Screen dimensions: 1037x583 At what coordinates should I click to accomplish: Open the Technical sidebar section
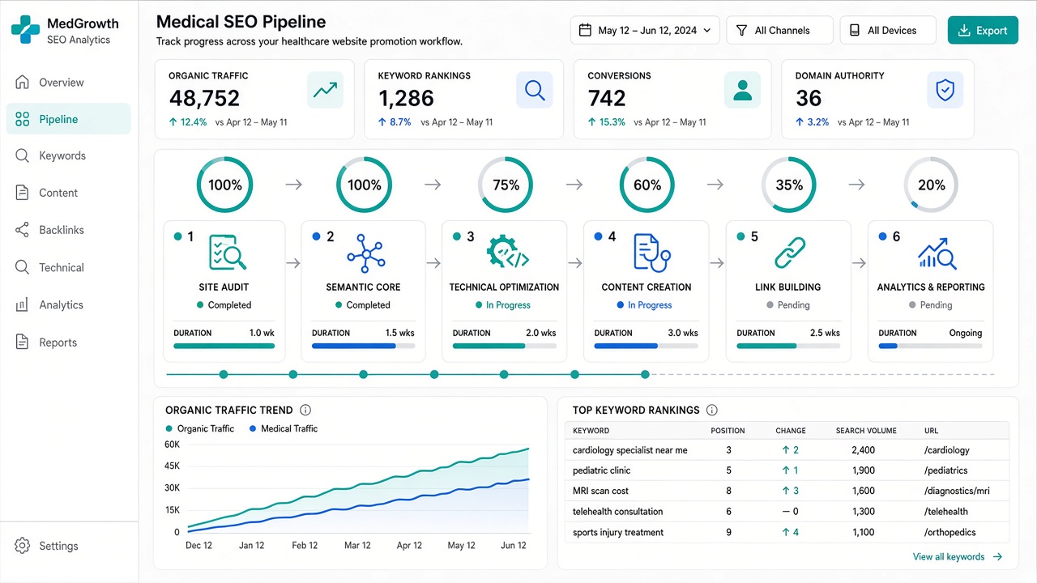[68, 267]
